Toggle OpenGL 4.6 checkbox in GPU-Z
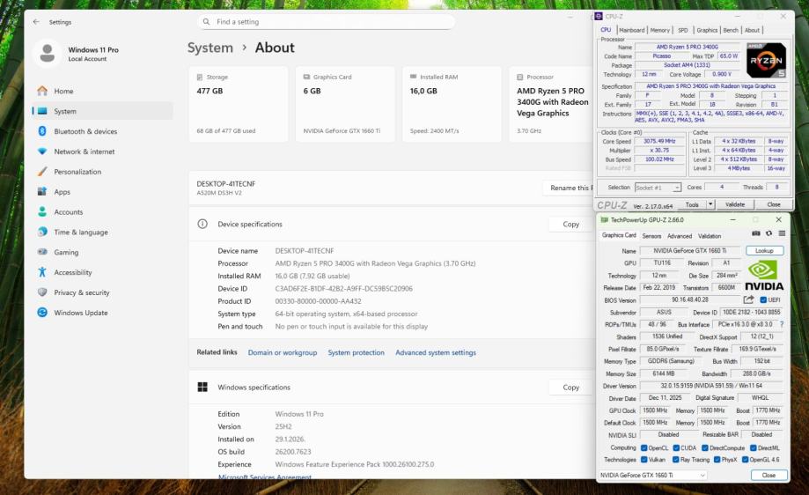Screen dimensions: 809x495 (745, 460)
